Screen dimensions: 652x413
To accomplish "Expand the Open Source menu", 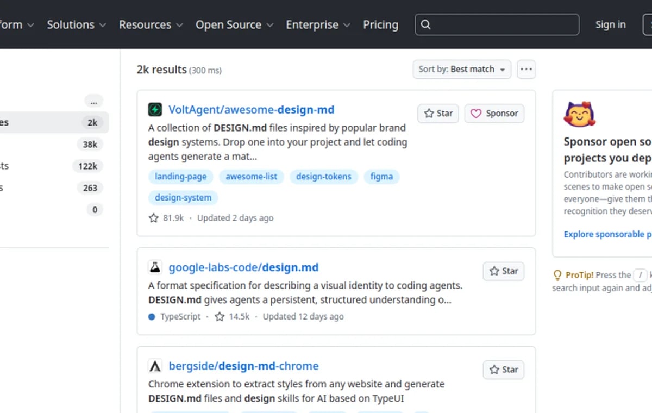I will tap(235, 24).
